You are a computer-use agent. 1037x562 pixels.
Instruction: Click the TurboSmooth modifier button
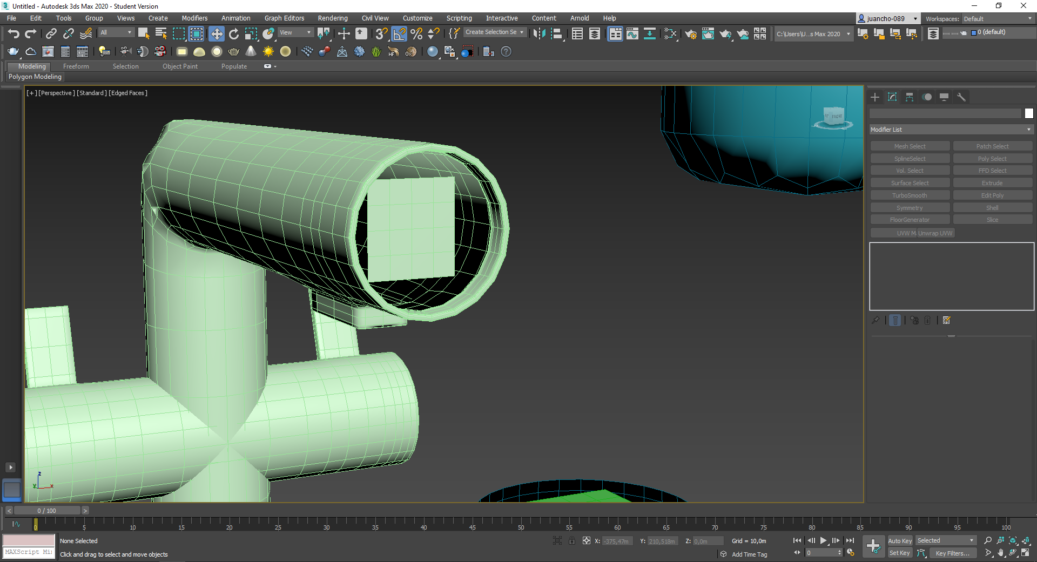pos(910,195)
